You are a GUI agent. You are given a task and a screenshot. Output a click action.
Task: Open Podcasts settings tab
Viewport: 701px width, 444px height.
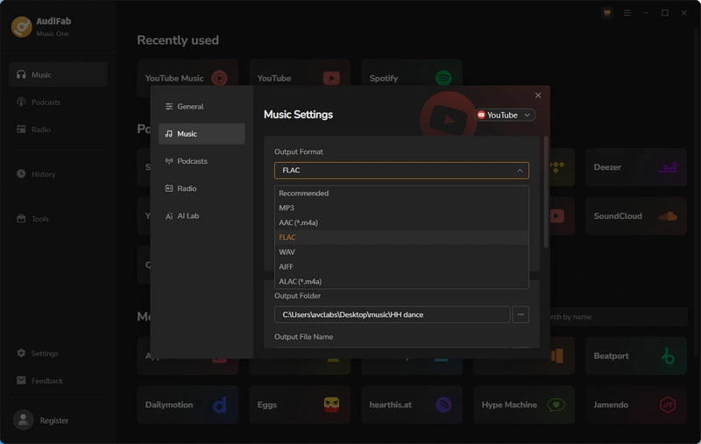point(202,161)
